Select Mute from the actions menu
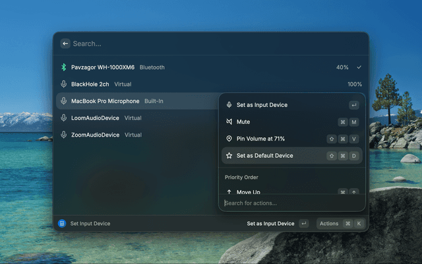Screen dimensions: 422x264 [x=243, y=122]
